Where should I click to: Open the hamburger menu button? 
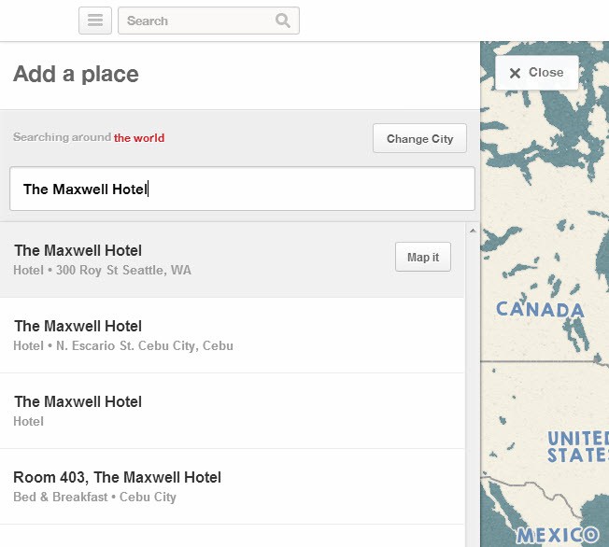point(95,21)
